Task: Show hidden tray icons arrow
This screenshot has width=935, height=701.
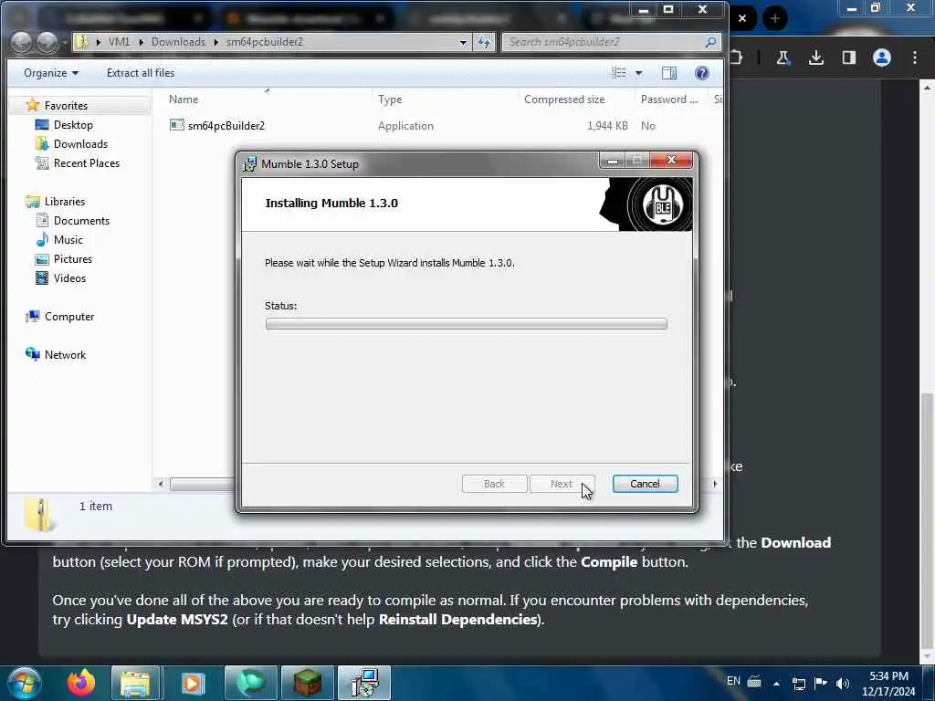Action: [x=776, y=683]
